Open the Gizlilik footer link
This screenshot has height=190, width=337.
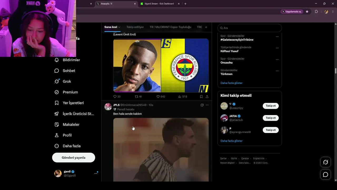[234, 159]
